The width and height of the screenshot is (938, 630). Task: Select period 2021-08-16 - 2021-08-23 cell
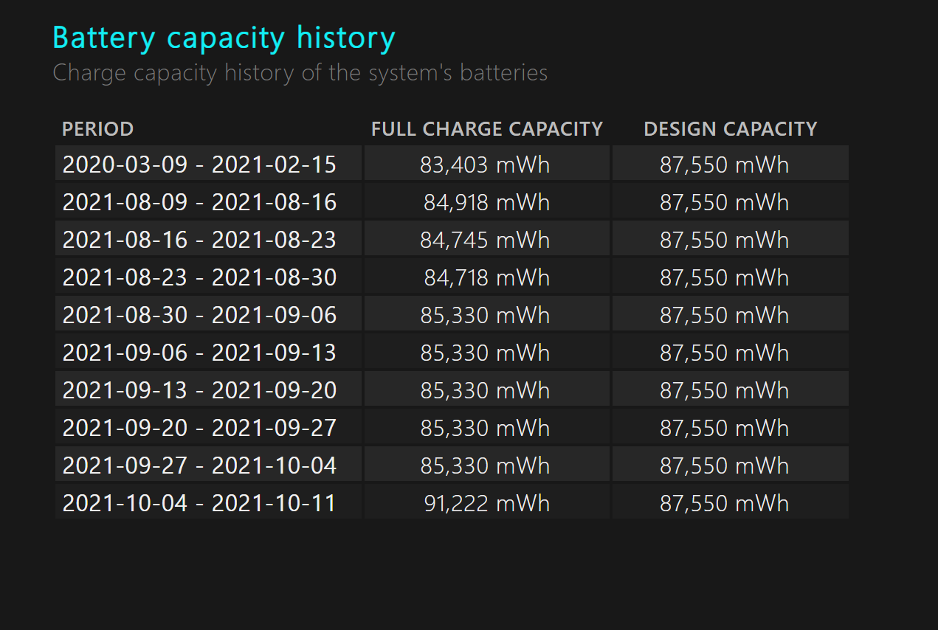tap(199, 240)
